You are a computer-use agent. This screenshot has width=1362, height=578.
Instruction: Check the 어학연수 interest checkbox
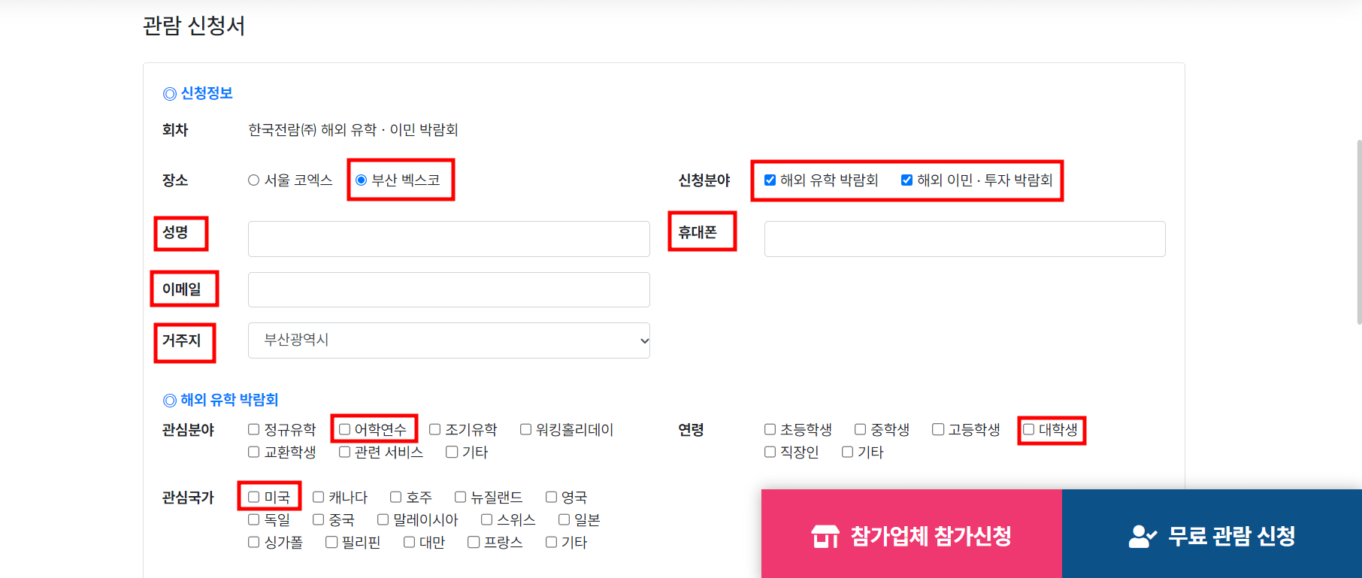(x=345, y=428)
